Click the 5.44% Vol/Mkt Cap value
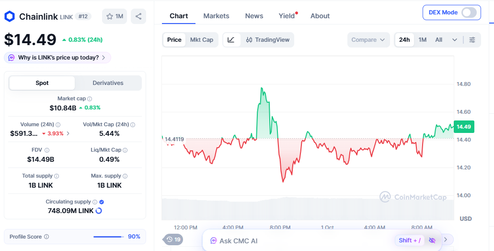 (109, 133)
